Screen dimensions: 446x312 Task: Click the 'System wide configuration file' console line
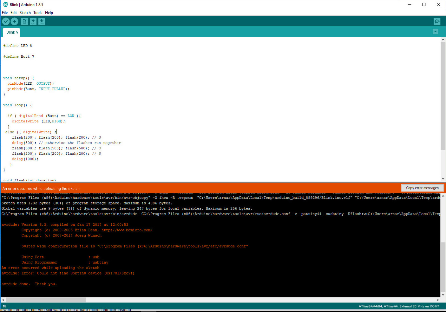[135, 246]
